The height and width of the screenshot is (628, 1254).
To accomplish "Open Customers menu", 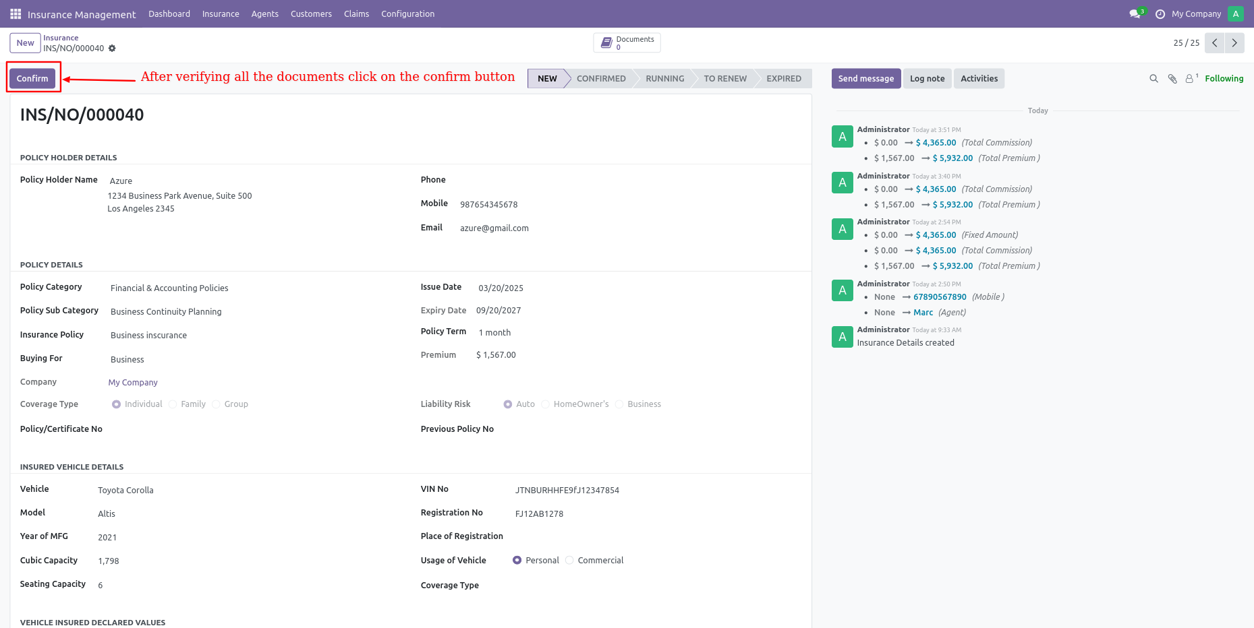I will click(311, 13).
